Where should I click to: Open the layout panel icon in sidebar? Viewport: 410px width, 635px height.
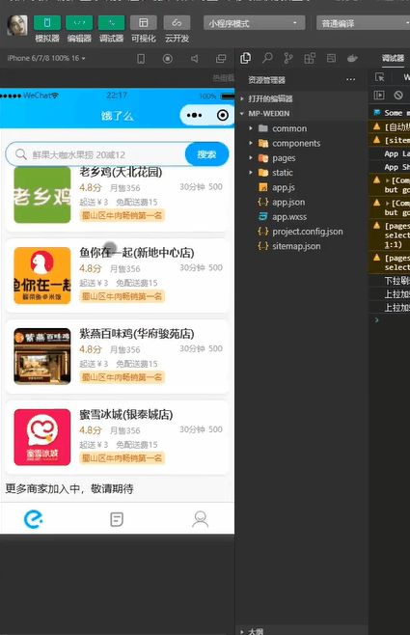331,58
